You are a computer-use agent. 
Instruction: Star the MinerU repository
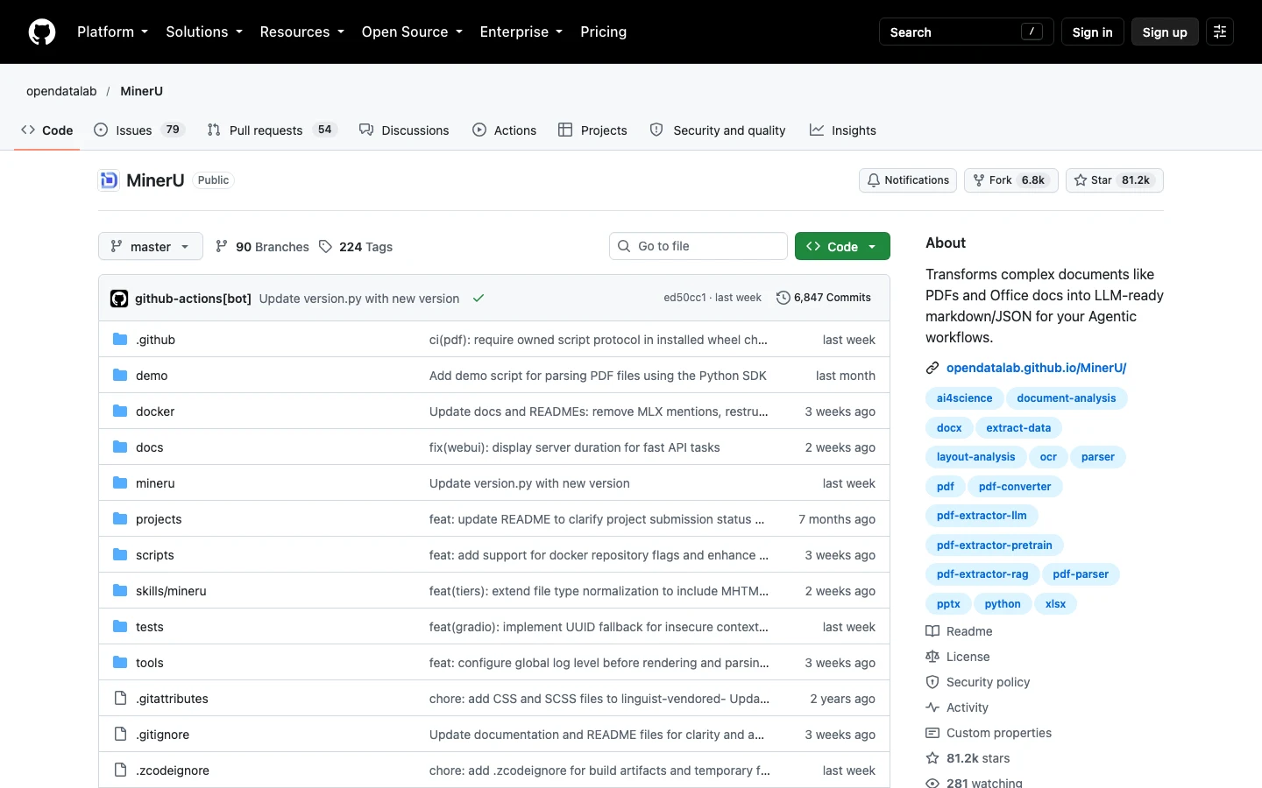pos(1115,180)
